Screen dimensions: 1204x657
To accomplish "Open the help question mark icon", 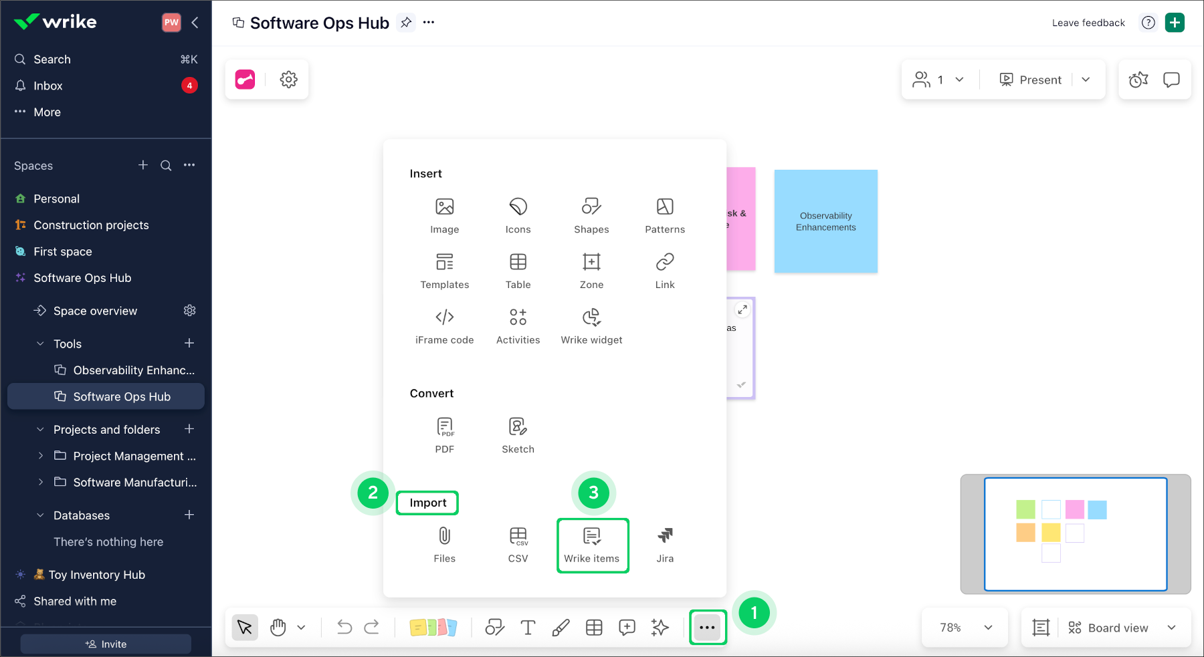I will click(x=1148, y=23).
